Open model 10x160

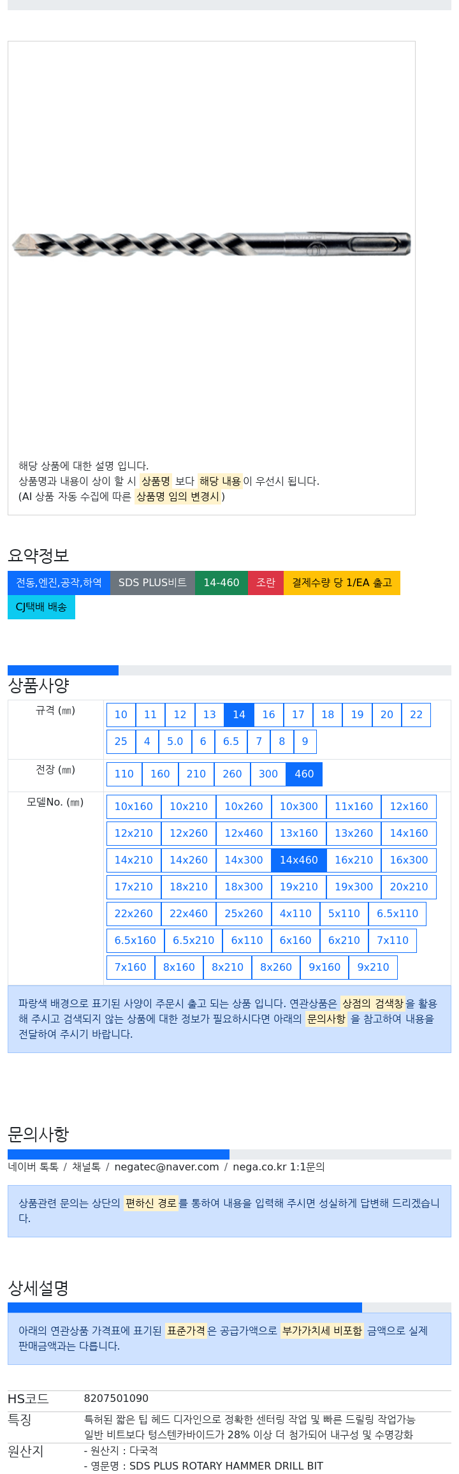tap(134, 807)
